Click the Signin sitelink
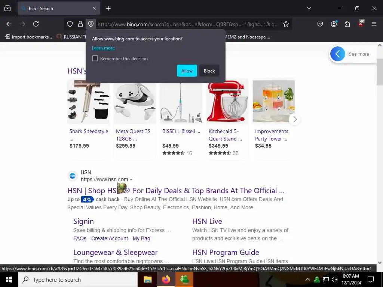 click(x=83, y=221)
